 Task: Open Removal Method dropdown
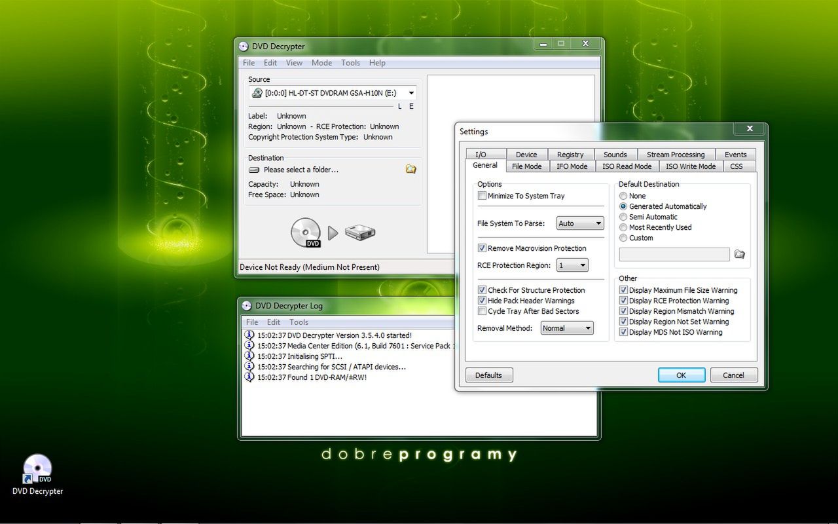567,328
